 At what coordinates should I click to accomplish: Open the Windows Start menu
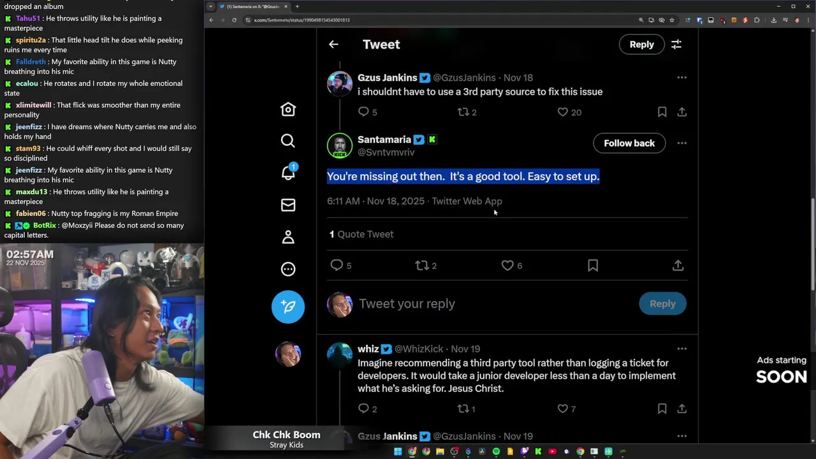(398, 451)
